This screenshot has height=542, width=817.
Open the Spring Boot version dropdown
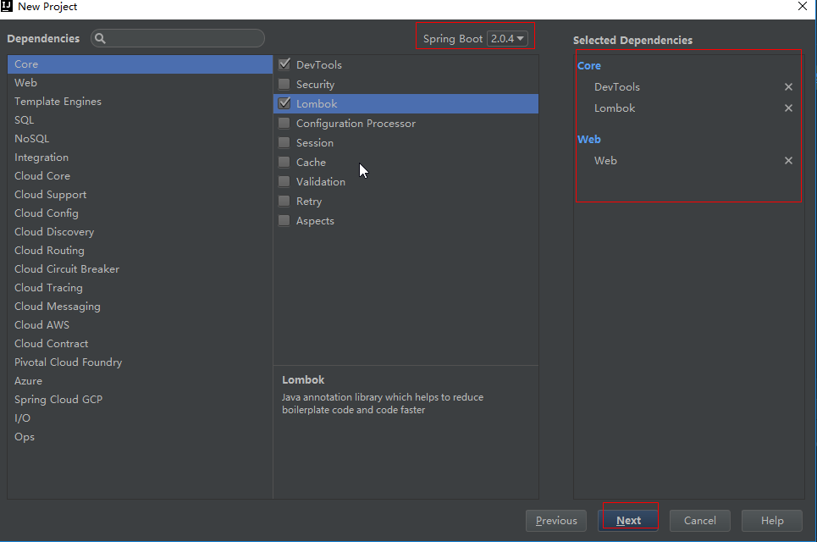507,39
